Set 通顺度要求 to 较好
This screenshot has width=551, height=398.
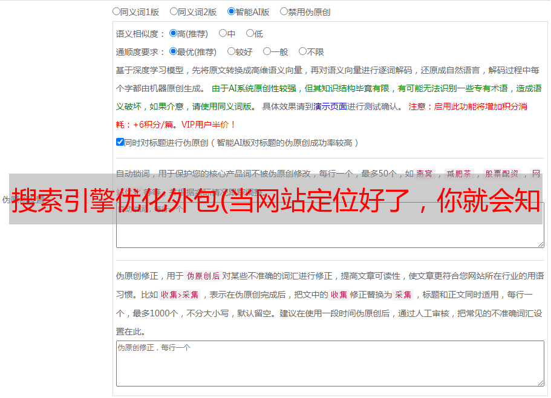(231, 51)
